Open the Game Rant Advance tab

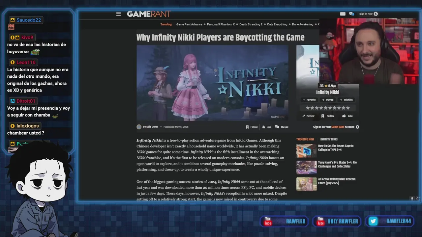coord(189,24)
